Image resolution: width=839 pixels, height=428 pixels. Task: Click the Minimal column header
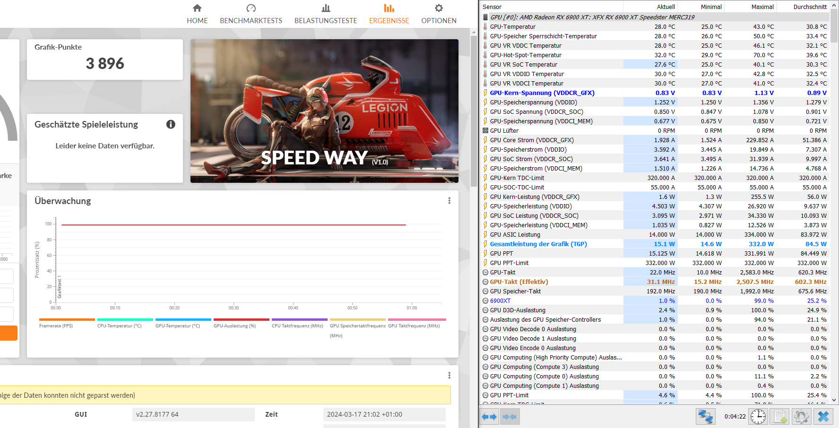coord(701,7)
